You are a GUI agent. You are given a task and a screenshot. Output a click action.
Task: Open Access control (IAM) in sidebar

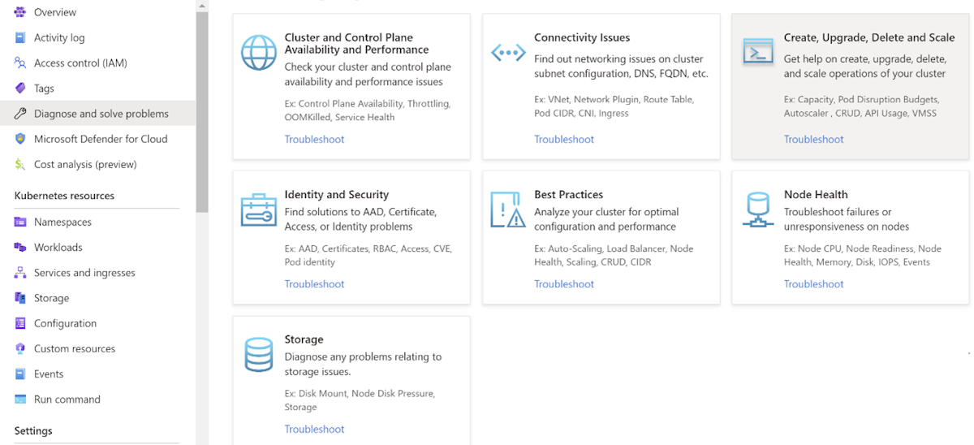click(80, 63)
